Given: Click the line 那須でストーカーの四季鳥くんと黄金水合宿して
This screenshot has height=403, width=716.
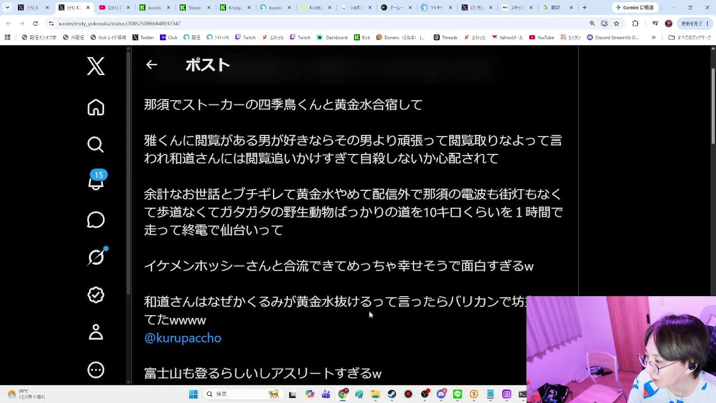Looking at the screenshot, I should 283,105.
